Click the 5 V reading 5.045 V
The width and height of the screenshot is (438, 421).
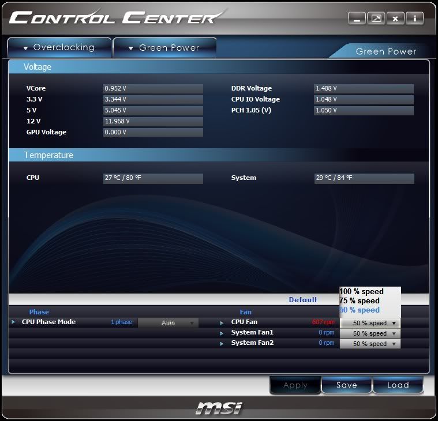153,110
